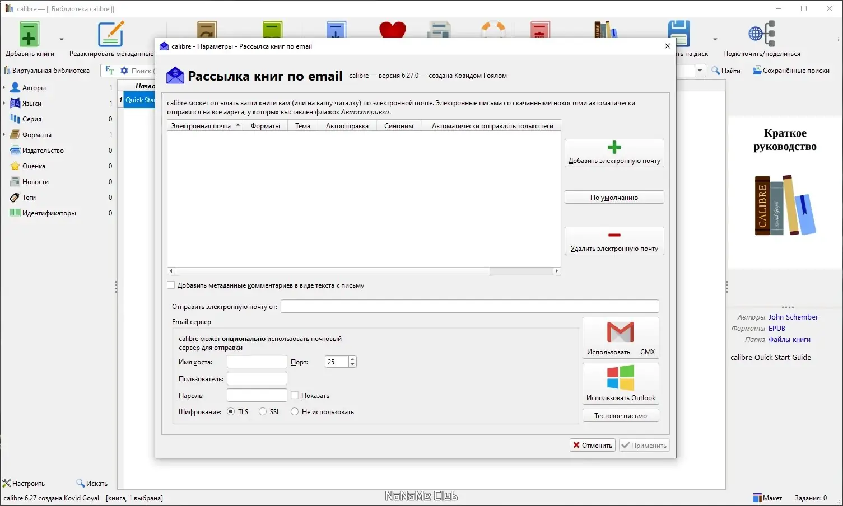Click Настроить at the bottom left
This screenshot has height=506, width=843.
pyautogui.click(x=24, y=484)
